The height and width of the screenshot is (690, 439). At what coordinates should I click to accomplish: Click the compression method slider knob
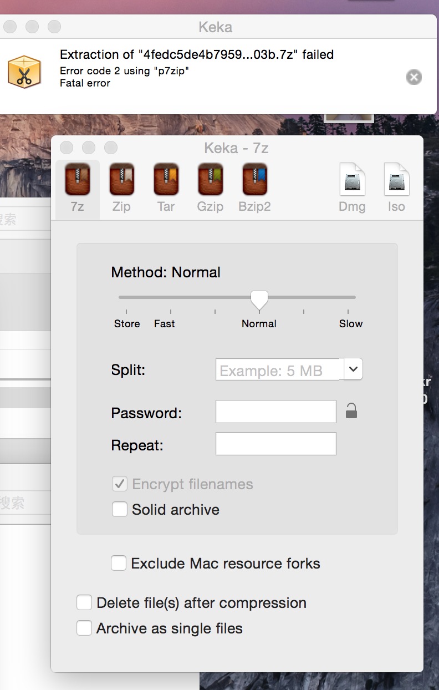click(259, 300)
